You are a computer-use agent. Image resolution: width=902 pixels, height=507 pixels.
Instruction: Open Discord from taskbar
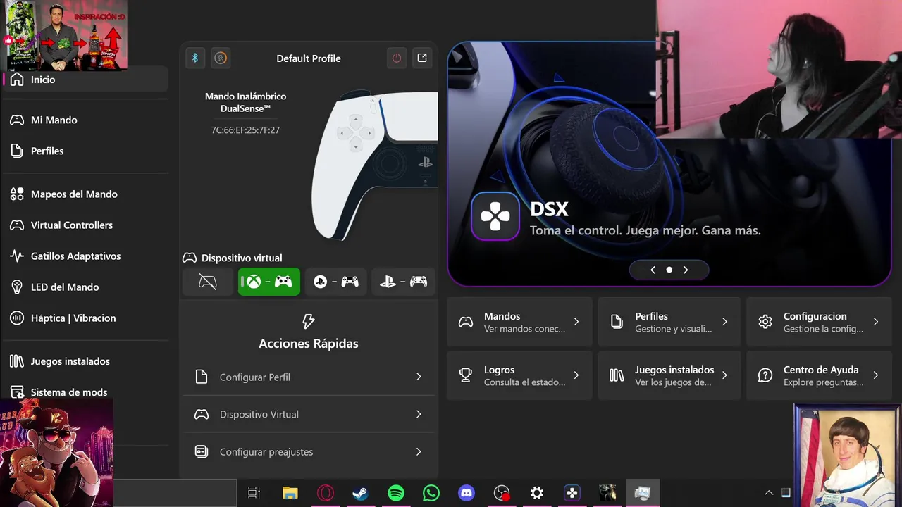tap(467, 493)
